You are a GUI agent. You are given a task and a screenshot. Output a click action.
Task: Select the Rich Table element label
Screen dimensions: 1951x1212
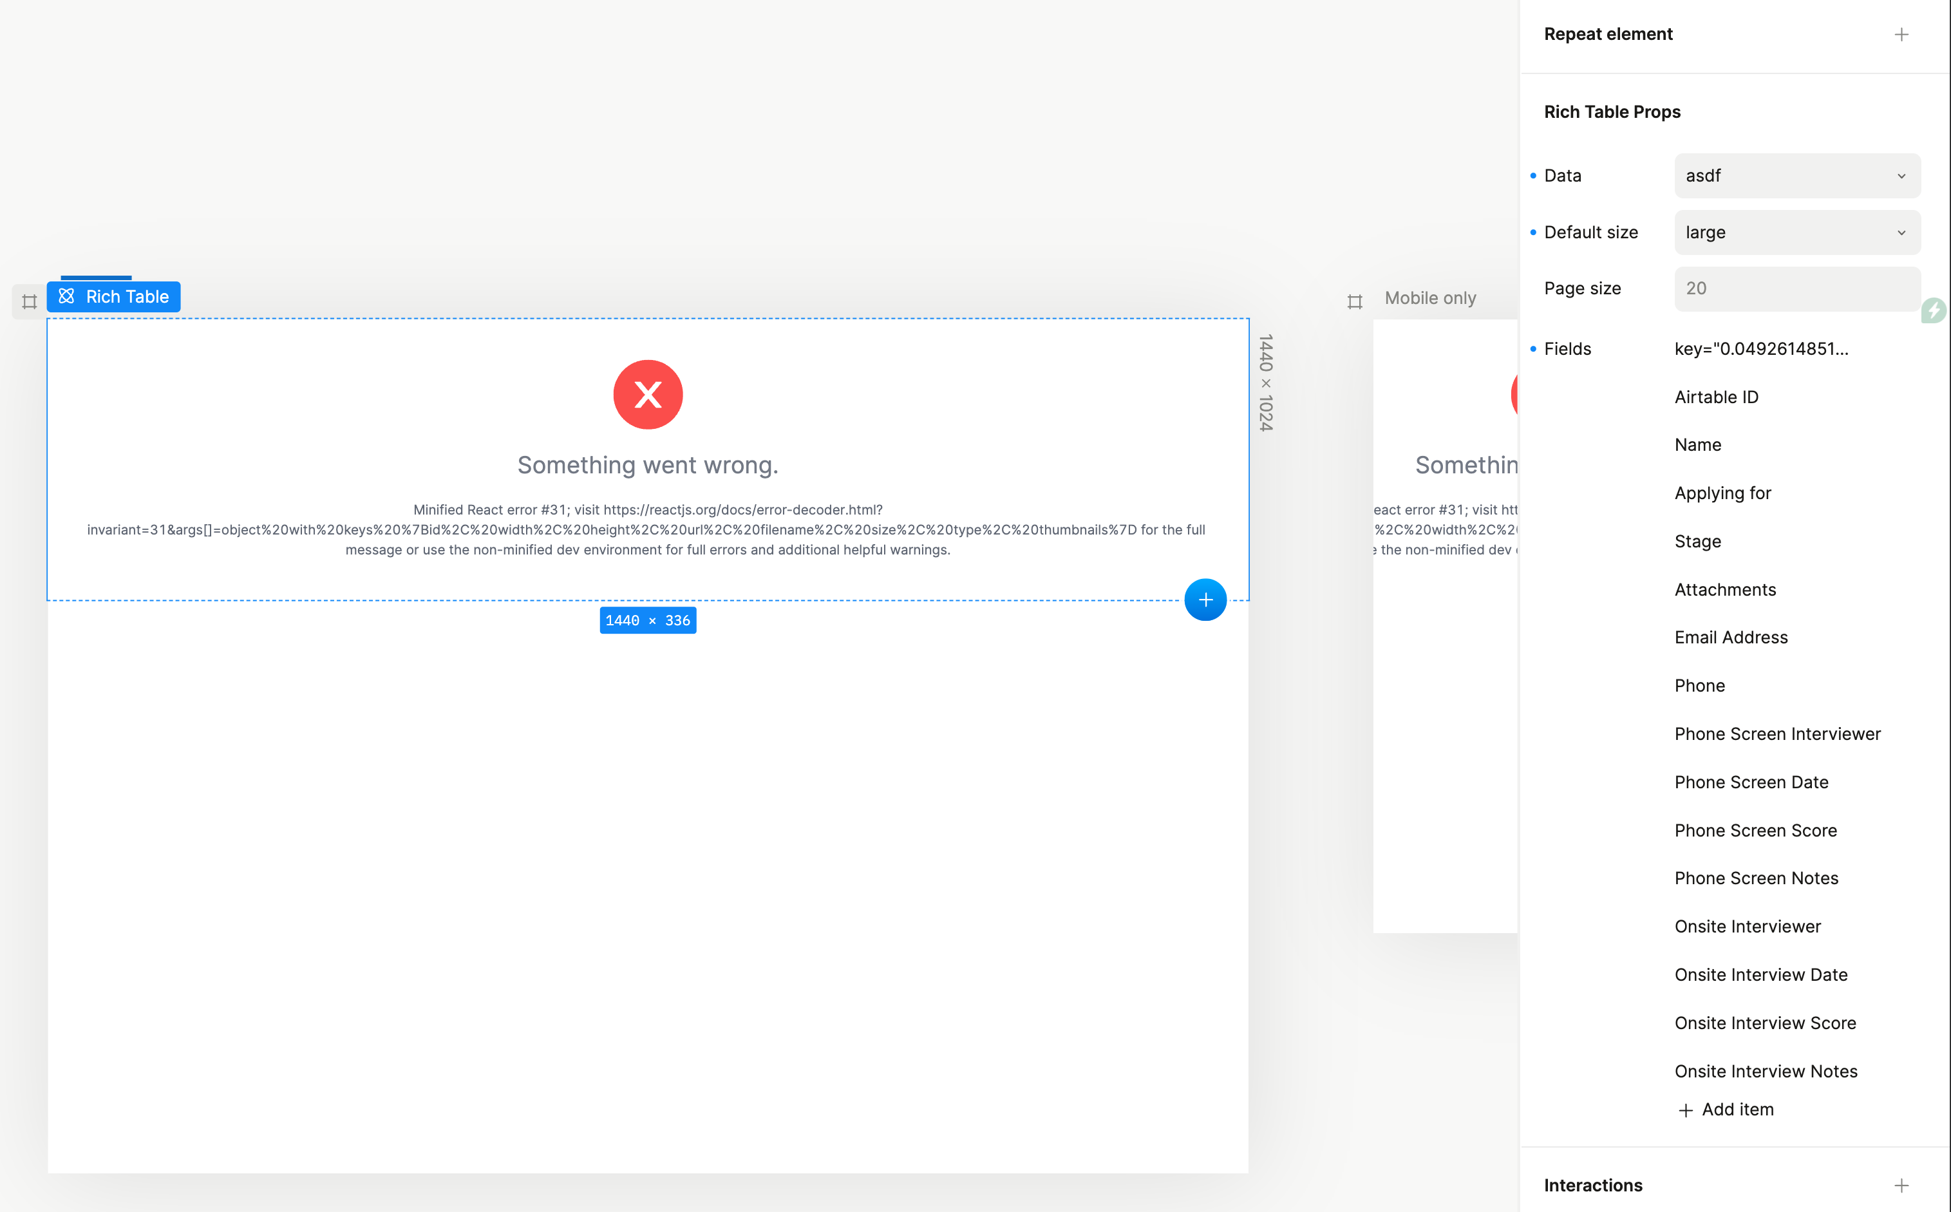pos(127,297)
